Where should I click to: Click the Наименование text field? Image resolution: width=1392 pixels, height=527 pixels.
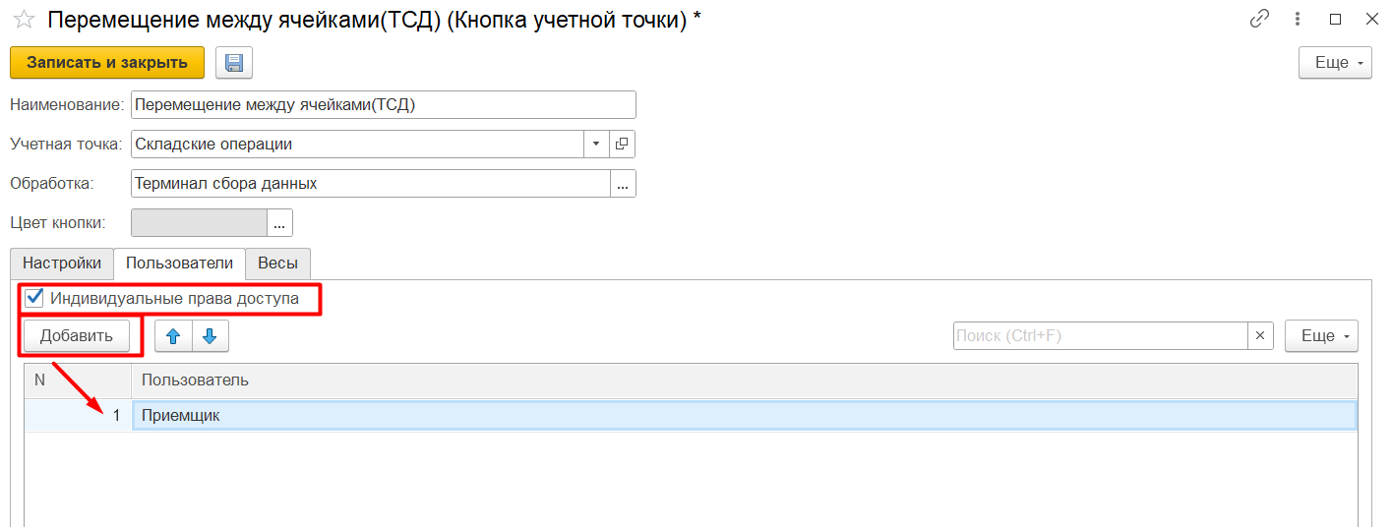[x=384, y=104]
